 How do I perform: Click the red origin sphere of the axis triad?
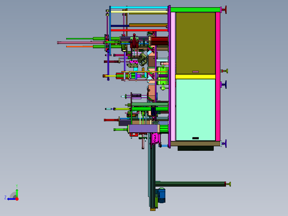tap(17, 199)
